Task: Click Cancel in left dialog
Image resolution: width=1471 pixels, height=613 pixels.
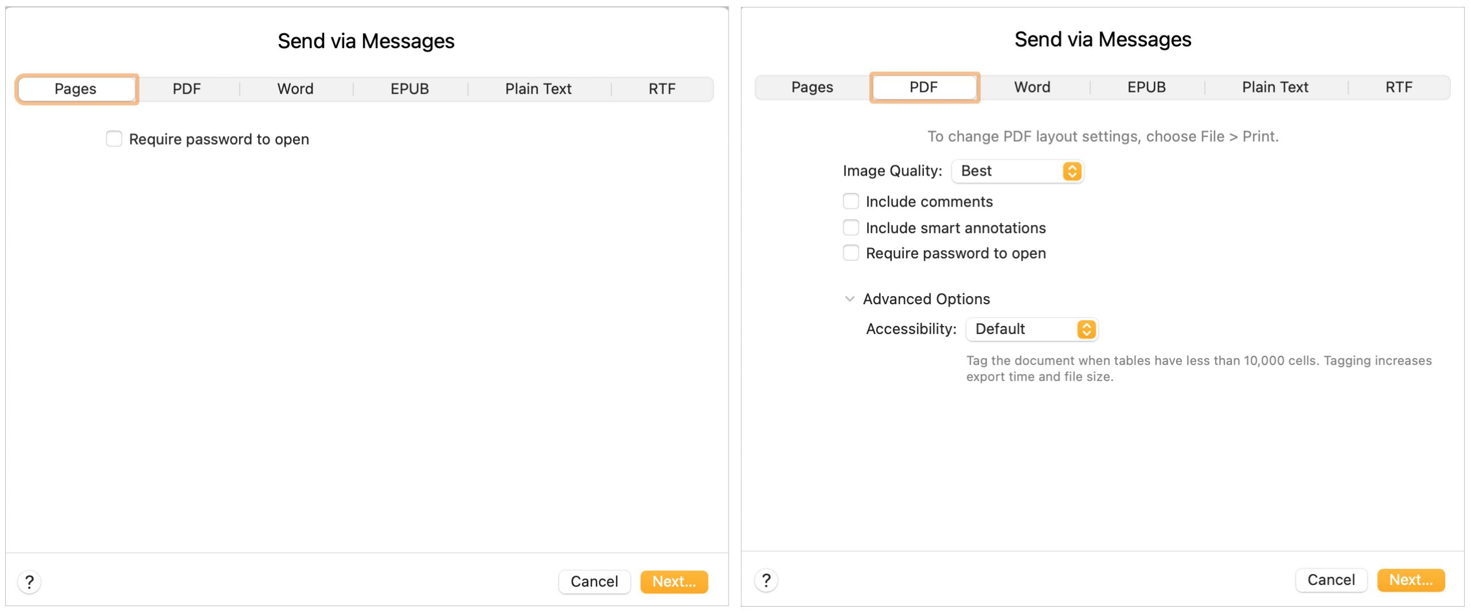Action: pyautogui.click(x=594, y=582)
